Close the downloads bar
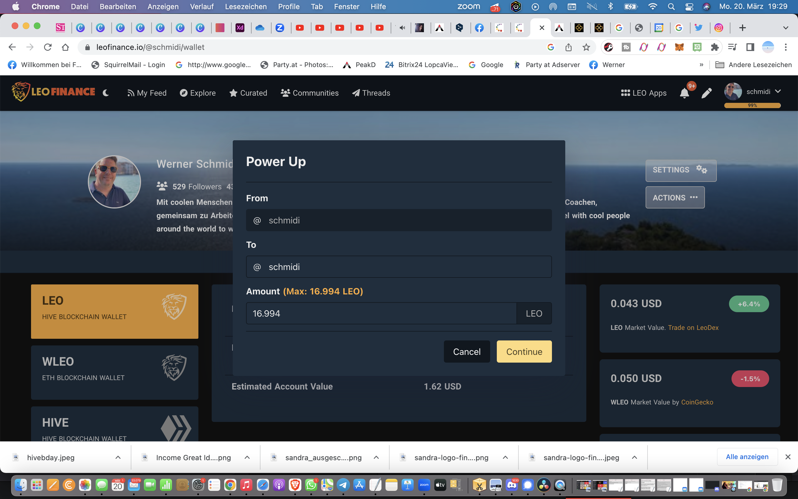 point(788,457)
